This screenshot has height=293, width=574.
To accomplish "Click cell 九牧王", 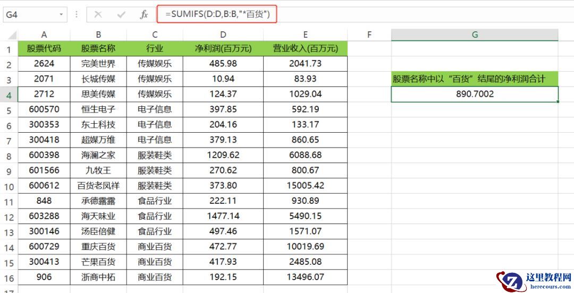I will [98, 170].
